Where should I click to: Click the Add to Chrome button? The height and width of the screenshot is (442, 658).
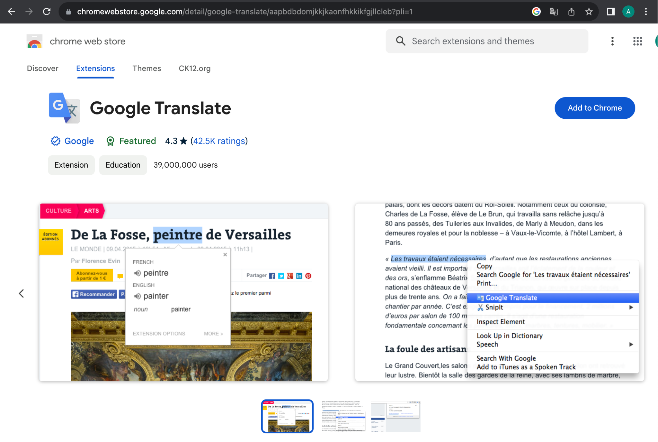(x=595, y=108)
